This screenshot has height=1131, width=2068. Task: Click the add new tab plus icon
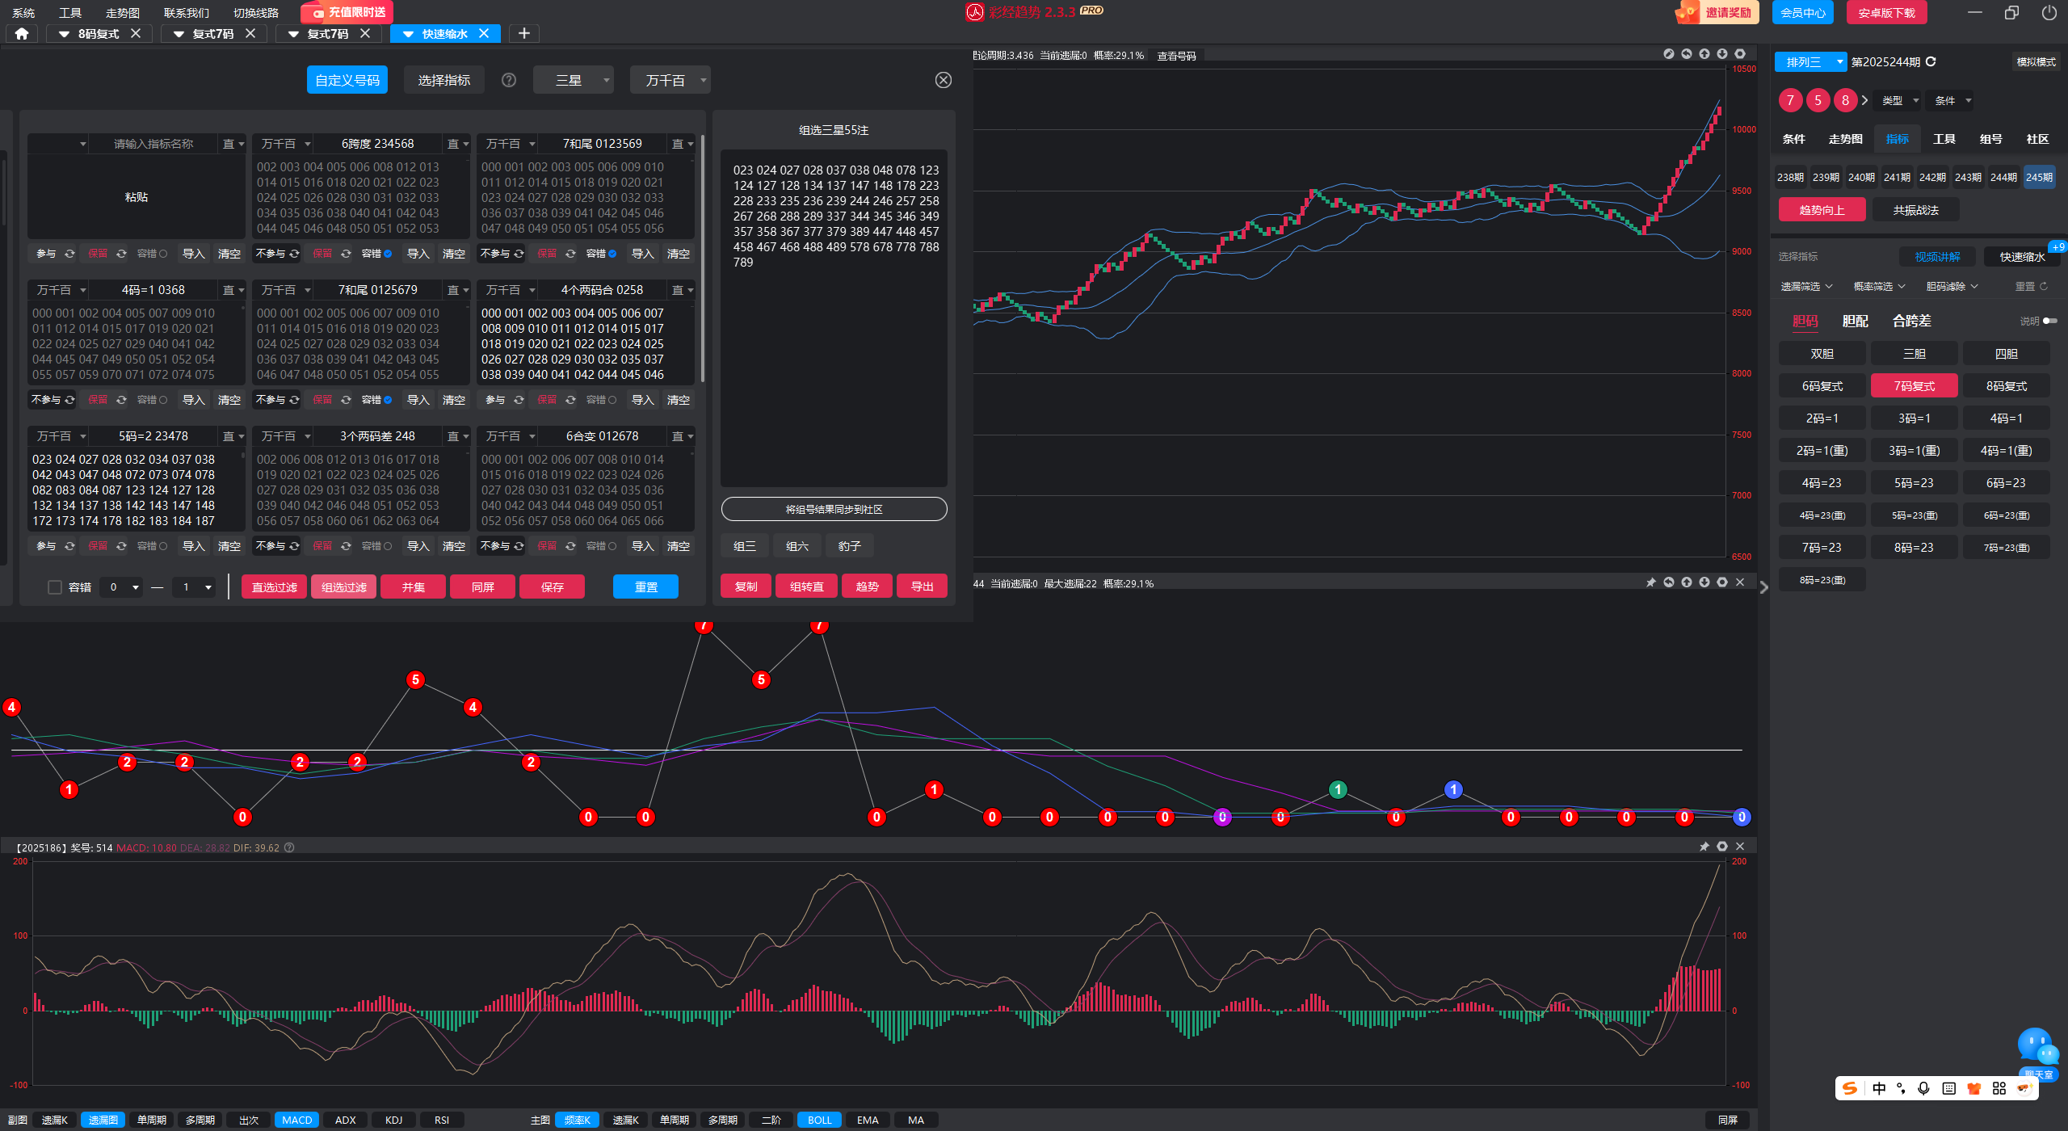point(523,33)
